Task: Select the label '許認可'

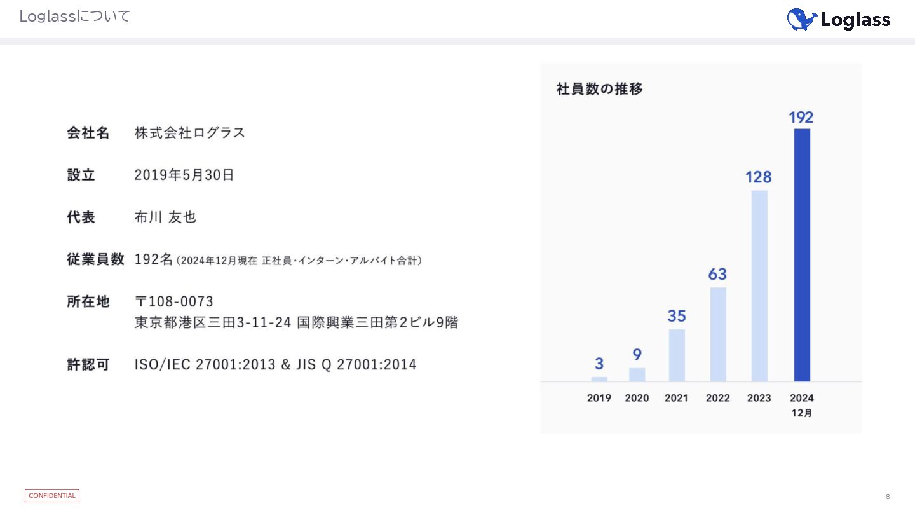Action: click(x=88, y=365)
